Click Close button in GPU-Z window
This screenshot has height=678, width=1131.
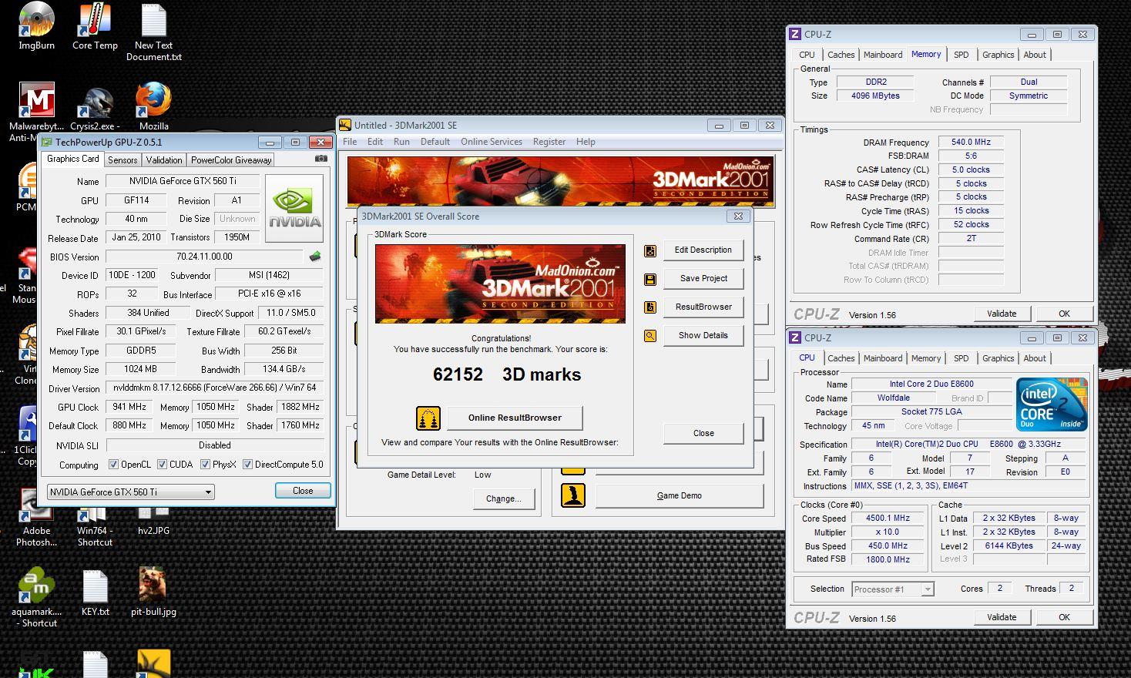pyautogui.click(x=303, y=491)
